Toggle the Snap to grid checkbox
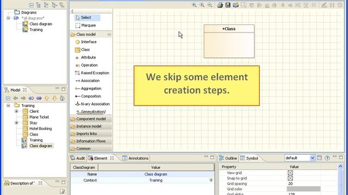 click(x=290, y=178)
